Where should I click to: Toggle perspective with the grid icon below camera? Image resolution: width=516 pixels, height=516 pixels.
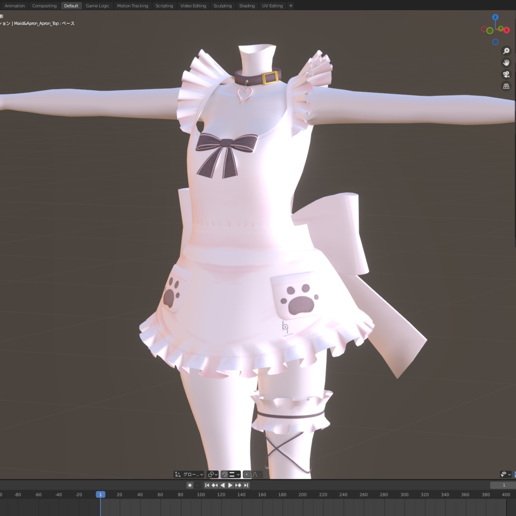[x=506, y=86]
